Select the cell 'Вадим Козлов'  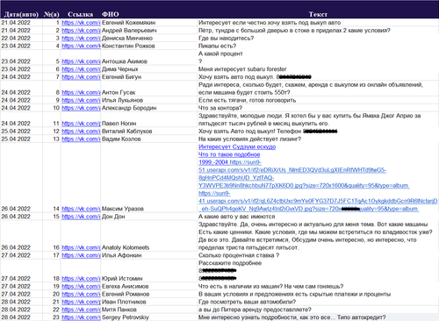coord(121,139)
